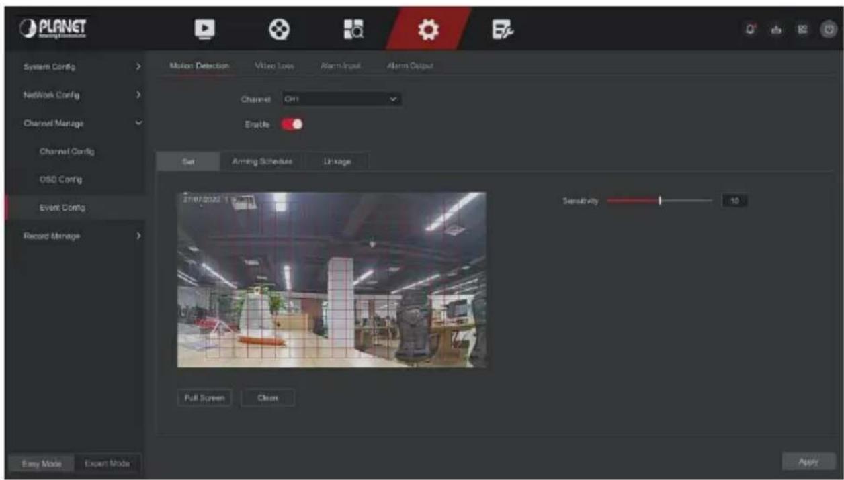
Task: Open Channel Config in the sidebar
Action: point(66,152)
